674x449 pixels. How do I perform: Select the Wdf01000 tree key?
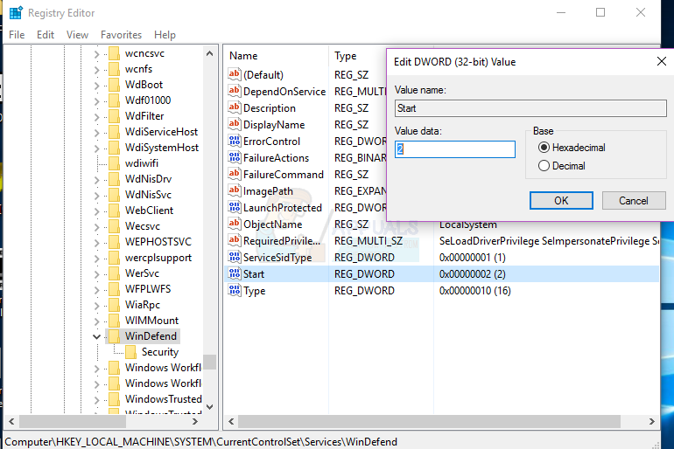tap(148, 100)
